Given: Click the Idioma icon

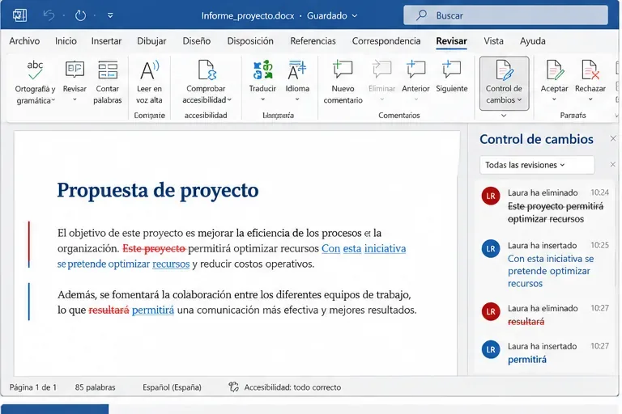Looking at the screenshot, I should (297, 70).
